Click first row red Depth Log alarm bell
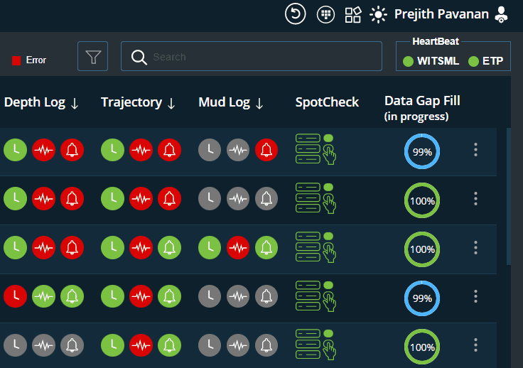Viewport: 523px width, 368px height. [72, 150]
